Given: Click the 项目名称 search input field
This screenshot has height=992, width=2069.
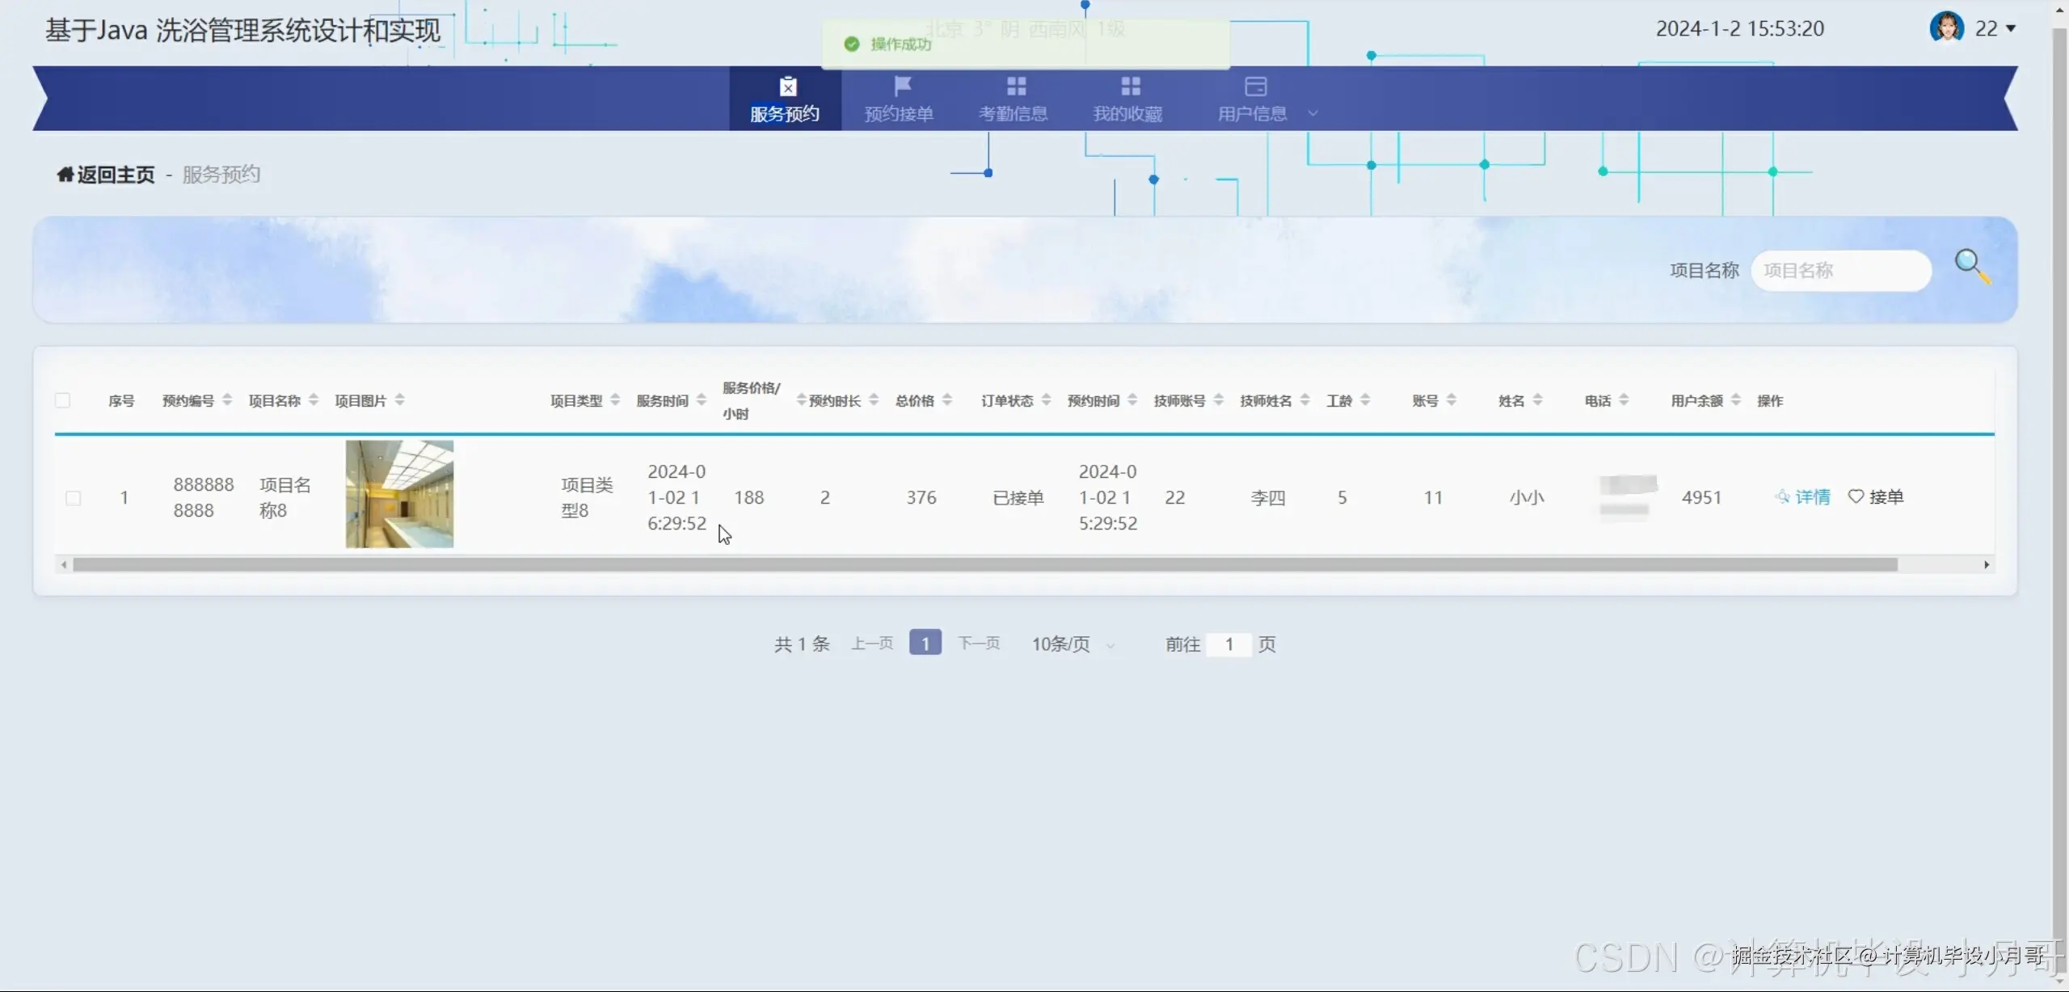Looking at the screenshot, I should (x=1841, y=269).
